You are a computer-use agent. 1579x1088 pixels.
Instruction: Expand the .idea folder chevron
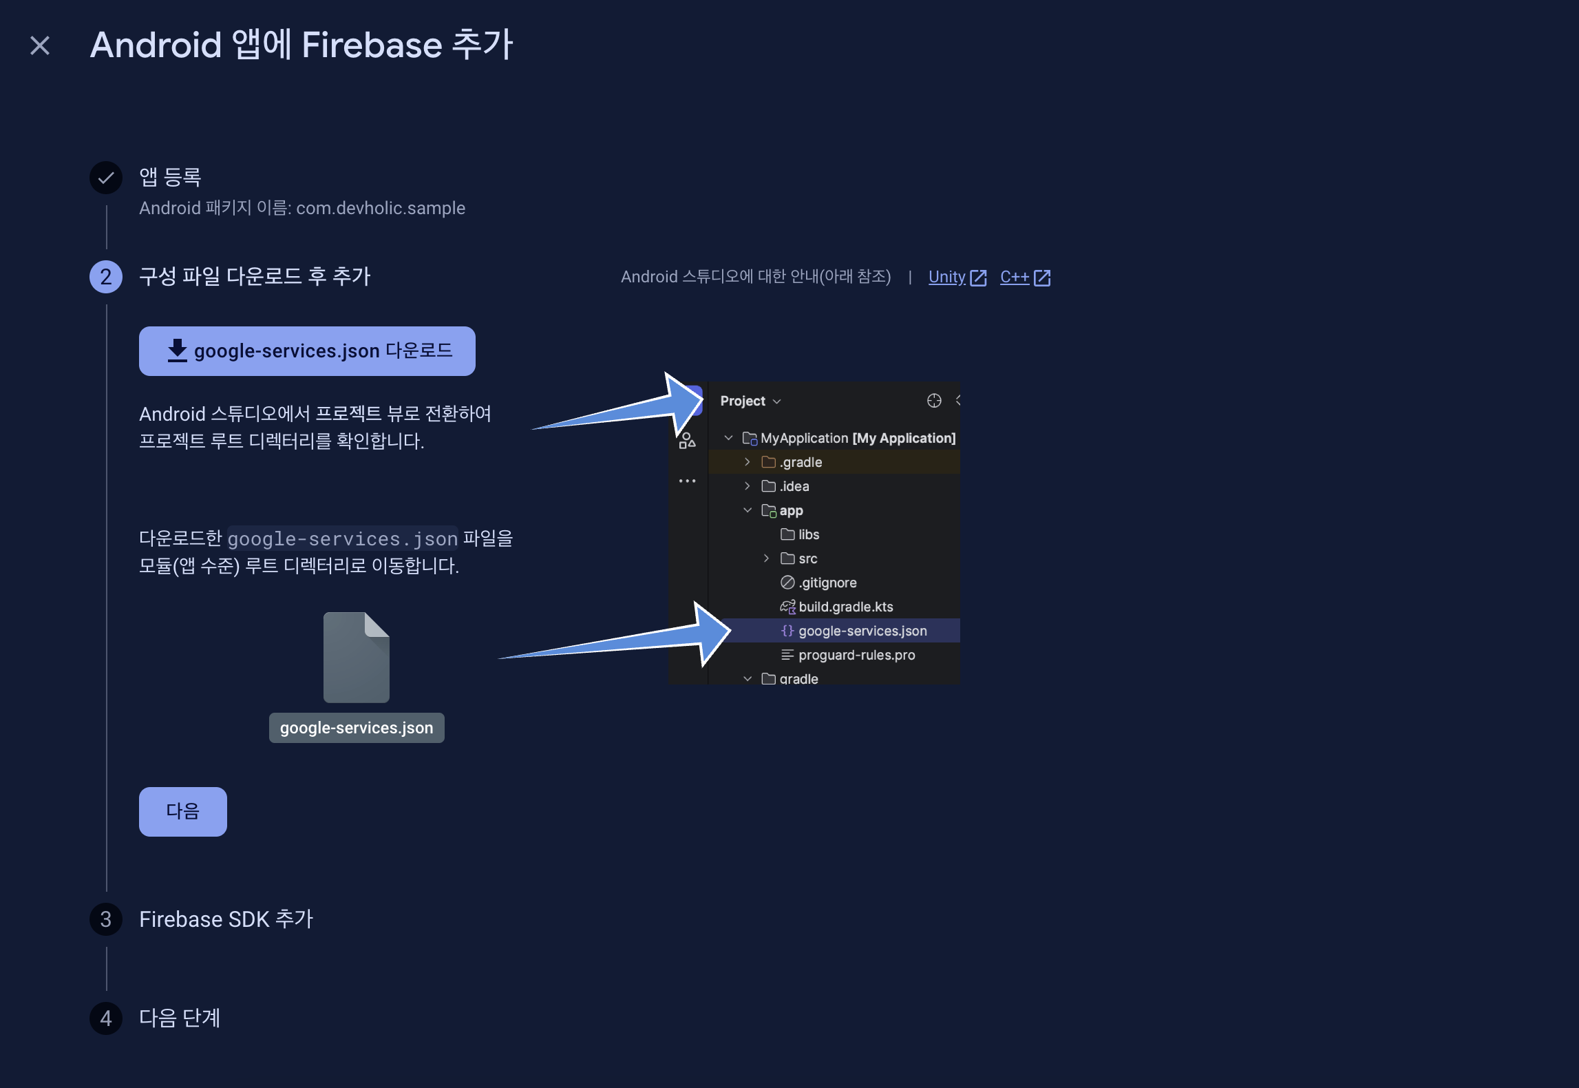tap(747, 486)
